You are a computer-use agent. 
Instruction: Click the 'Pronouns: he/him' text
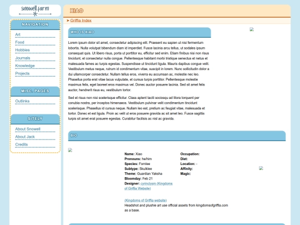click(x=138, y=159)
